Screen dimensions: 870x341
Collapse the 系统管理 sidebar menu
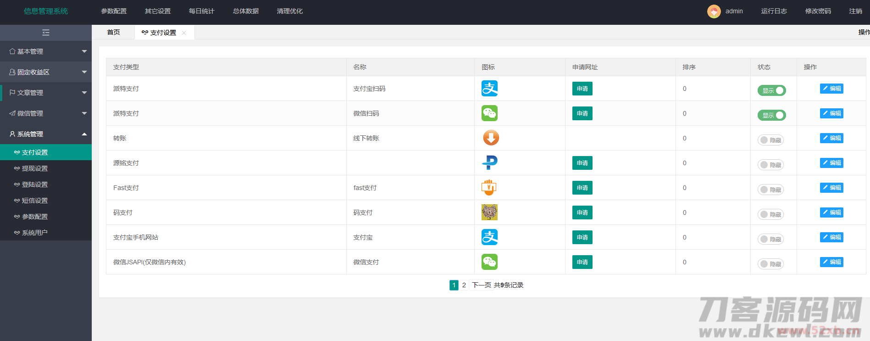tap(46, 134)
